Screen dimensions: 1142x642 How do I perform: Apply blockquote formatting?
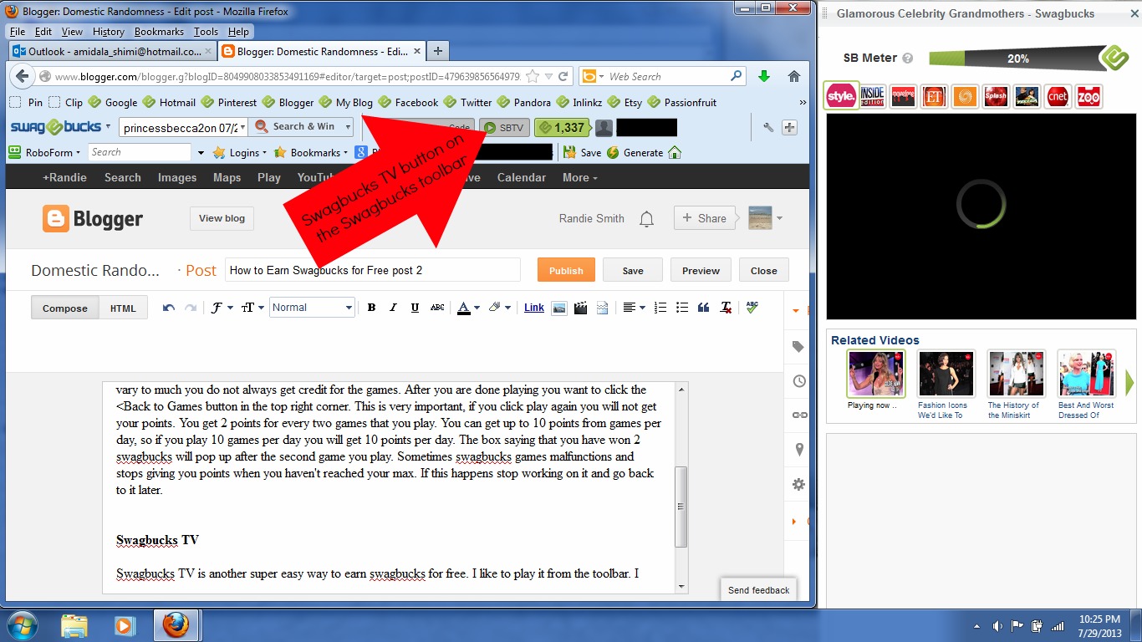click(703, 308)
